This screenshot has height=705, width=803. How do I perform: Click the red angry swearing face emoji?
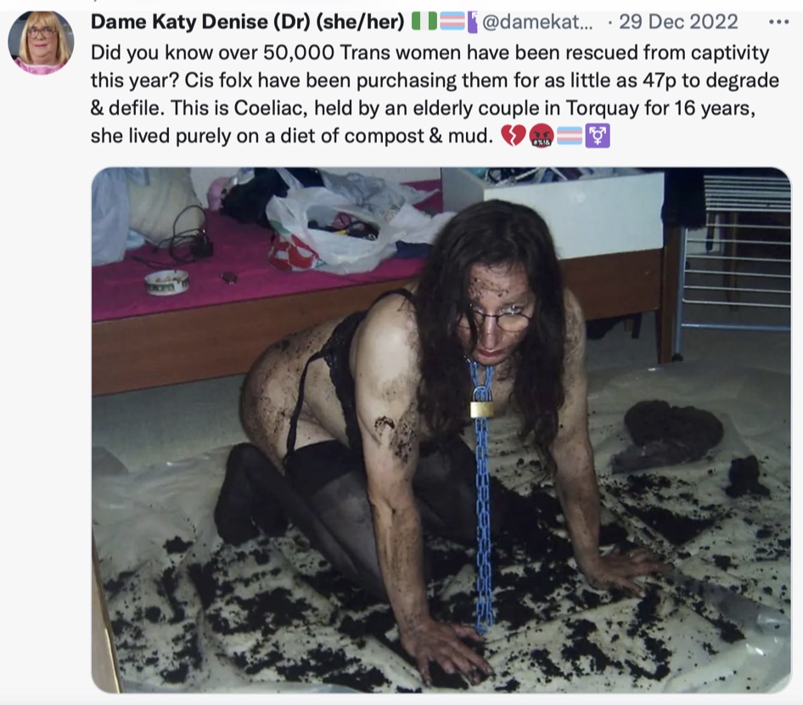tap(542, 136)
